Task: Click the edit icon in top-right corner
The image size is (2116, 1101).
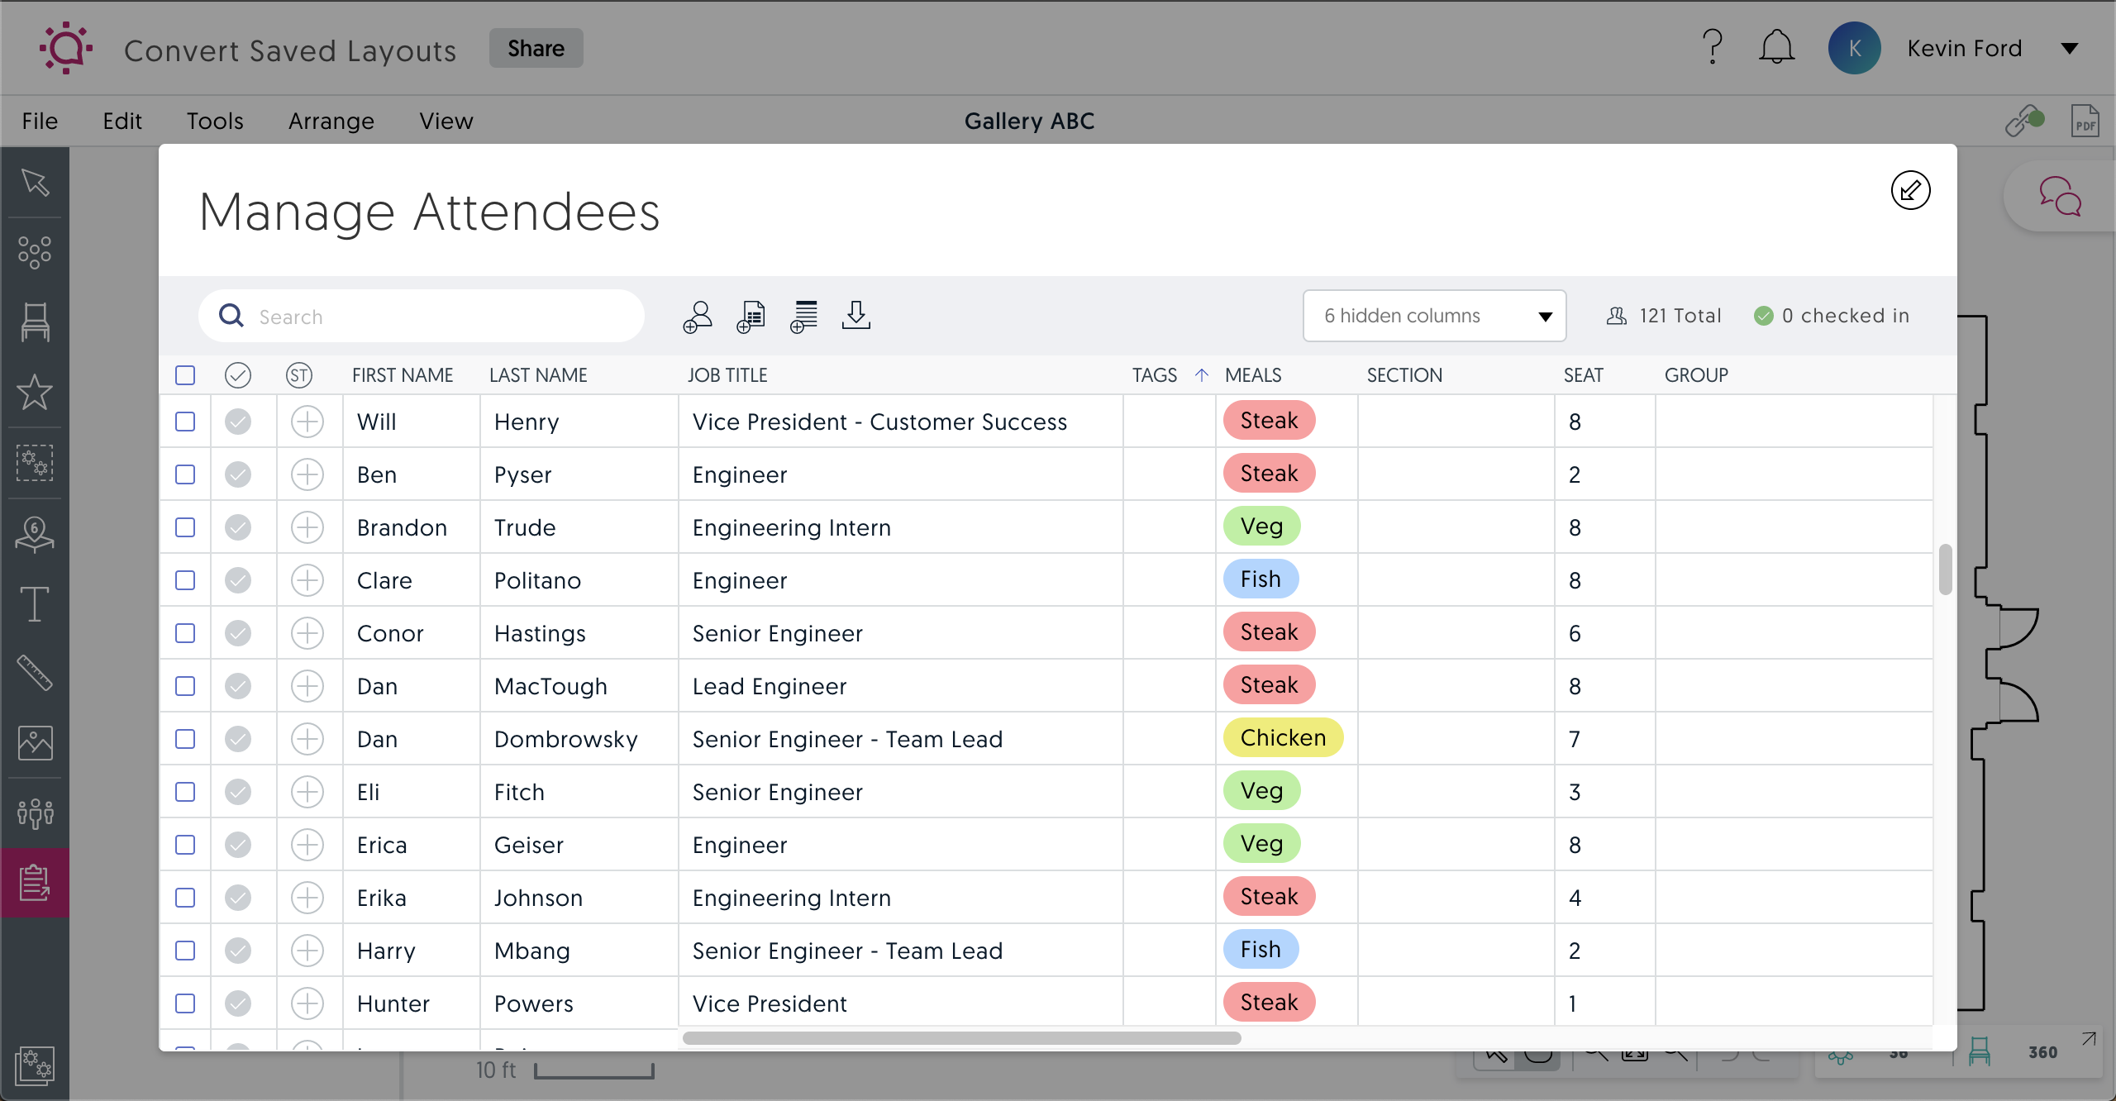Action: click(1910, 192)
